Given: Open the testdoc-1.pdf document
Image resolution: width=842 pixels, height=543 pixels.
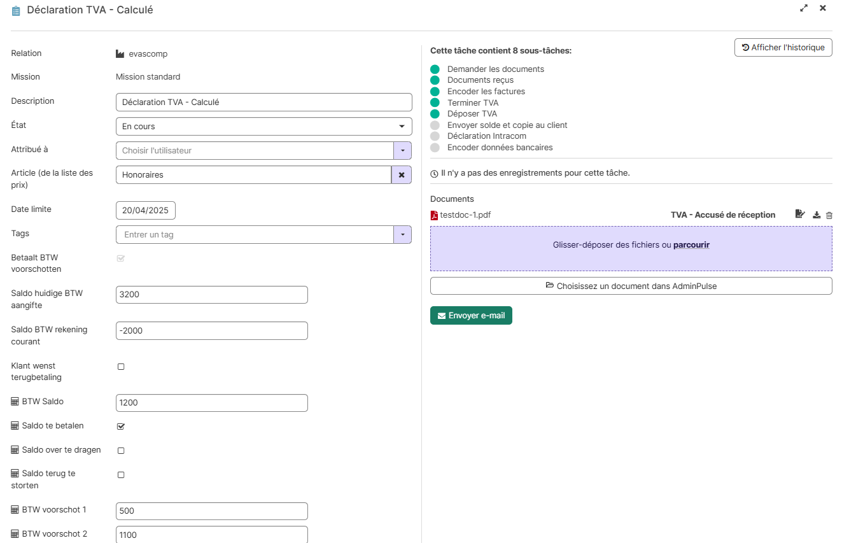Looking at the screenshot, I should 465,215.
